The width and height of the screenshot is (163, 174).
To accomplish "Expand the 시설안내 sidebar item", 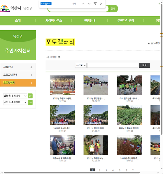I will point(18,67).
